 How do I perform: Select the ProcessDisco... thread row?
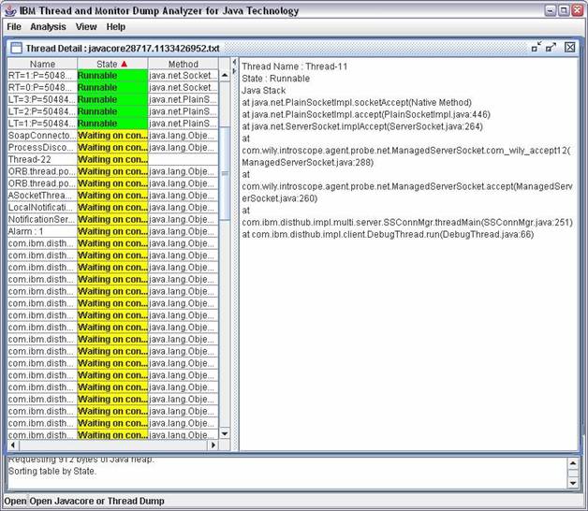(x=113, y=147)
